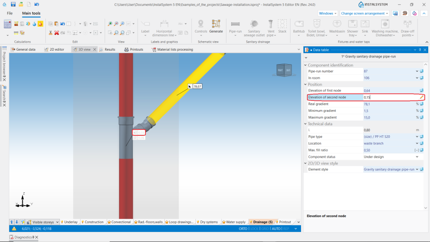Click the zoom in magnifier icon
Screen dimensions: 430x242
[x=110, y=23]
